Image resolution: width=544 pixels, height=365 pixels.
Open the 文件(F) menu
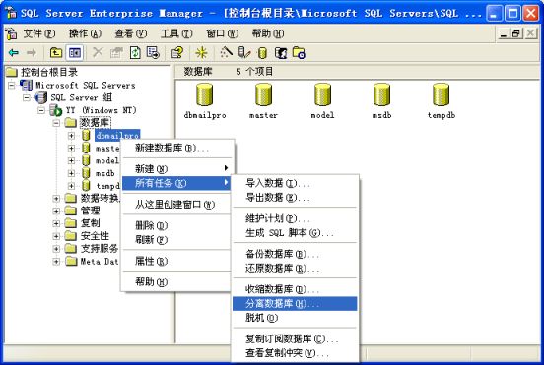point(39,33)
